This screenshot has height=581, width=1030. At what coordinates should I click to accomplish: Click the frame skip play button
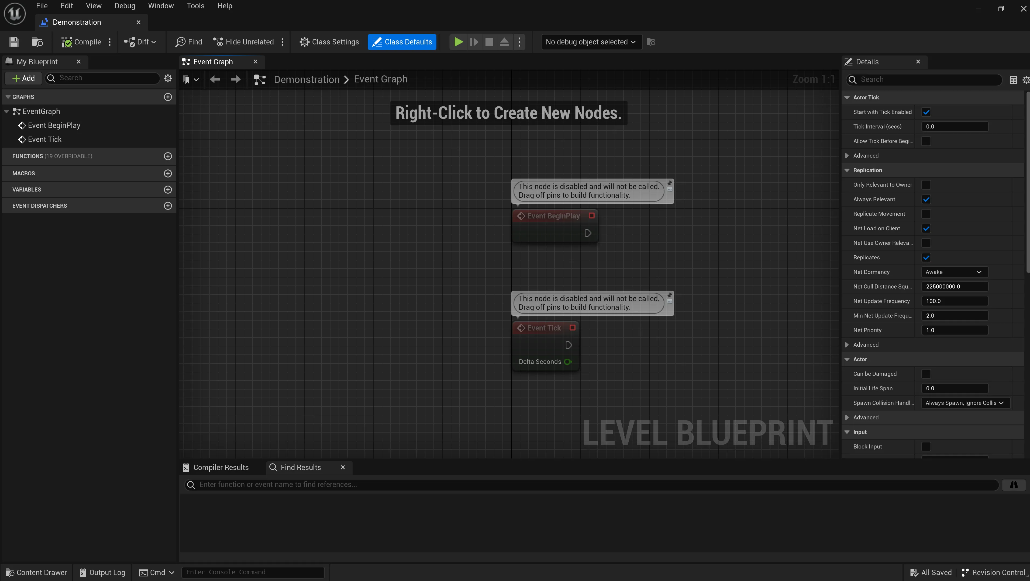click(x=474, y=42)
